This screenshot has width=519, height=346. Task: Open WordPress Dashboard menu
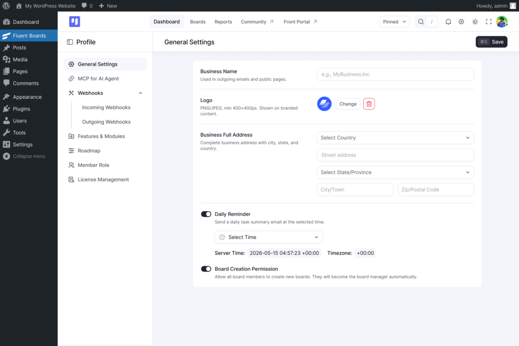pyautogui.click(x=29, y=22)
